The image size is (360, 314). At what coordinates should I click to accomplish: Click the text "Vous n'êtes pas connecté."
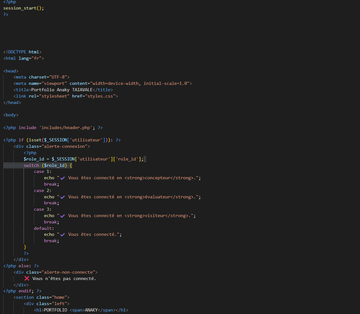(64, 278)
